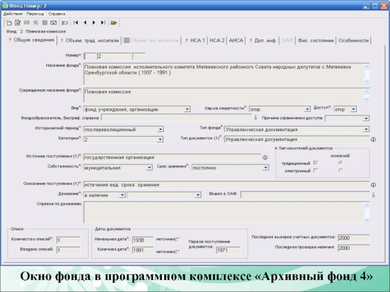390x292 pixels.
Task: Click the new fund record icon
Action: (x=9, y=23)
